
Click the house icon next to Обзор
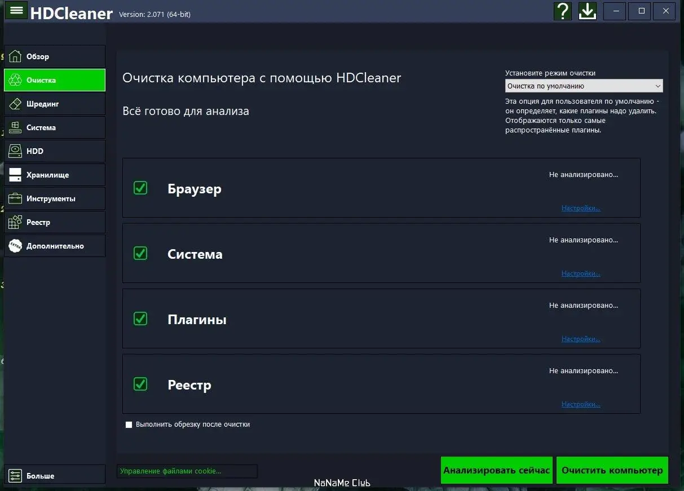point(15,56)
